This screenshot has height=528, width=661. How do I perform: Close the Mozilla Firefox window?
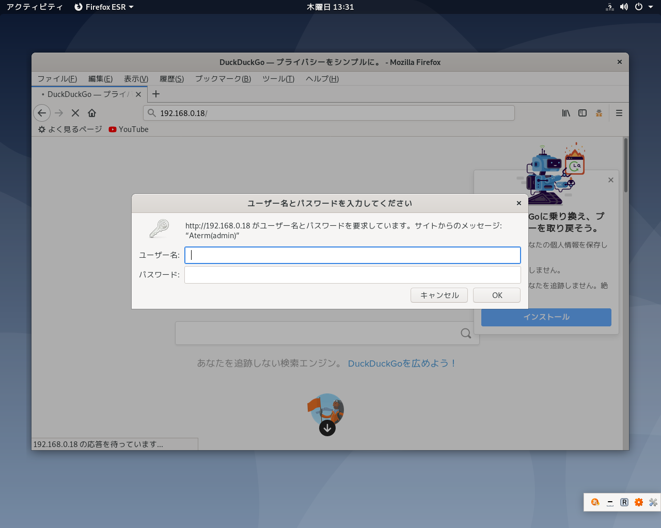point(620,62)
